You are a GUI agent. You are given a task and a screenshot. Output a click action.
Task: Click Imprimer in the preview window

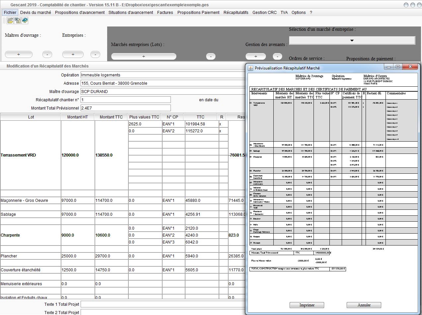coord(307,305)
